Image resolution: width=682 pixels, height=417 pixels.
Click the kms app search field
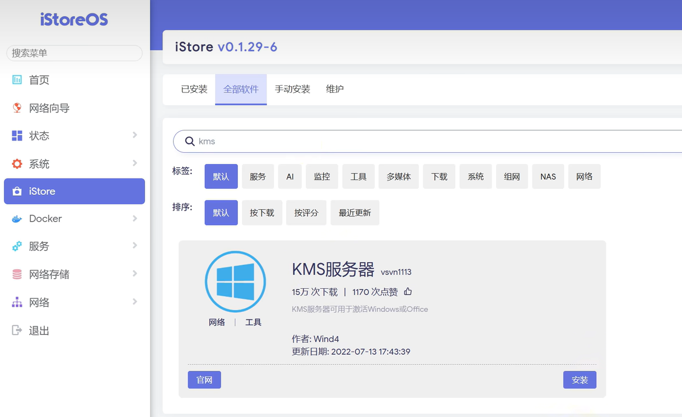pos(428,142)
